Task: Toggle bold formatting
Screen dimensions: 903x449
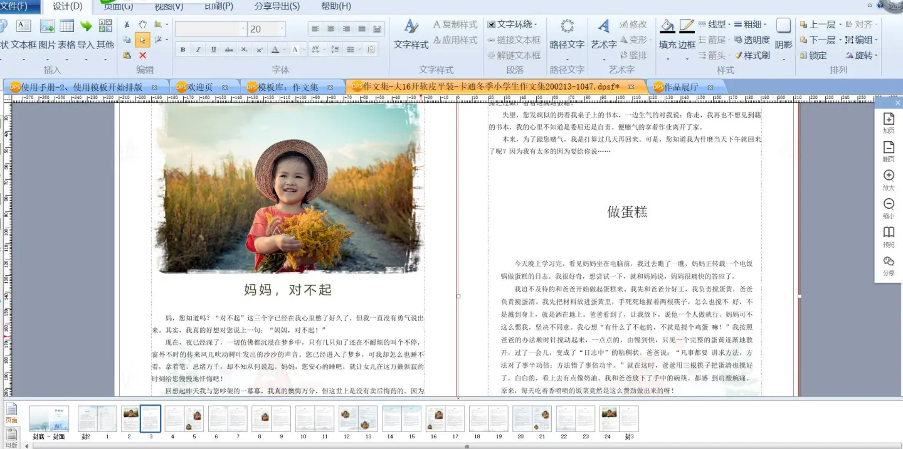Action: point(182,50)
